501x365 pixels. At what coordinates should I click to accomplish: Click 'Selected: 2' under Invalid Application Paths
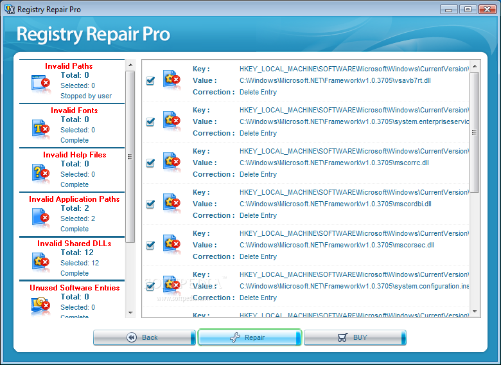78,218
